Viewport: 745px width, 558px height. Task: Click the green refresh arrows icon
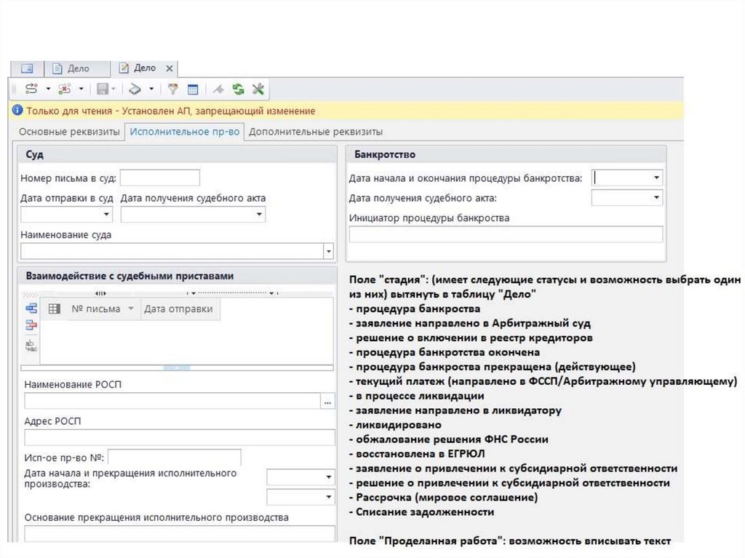click(x=238, y=89)
